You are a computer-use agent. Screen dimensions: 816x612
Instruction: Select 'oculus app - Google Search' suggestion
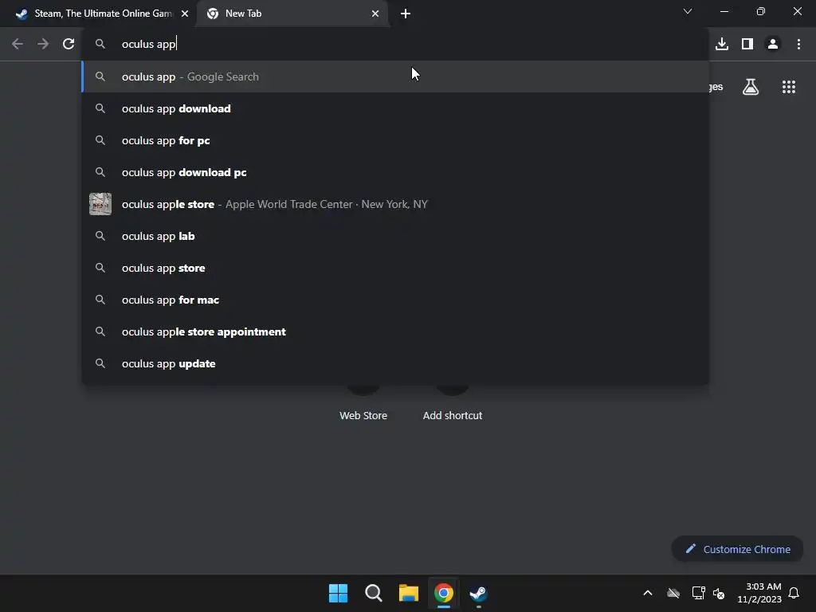(x=395, y=76)
